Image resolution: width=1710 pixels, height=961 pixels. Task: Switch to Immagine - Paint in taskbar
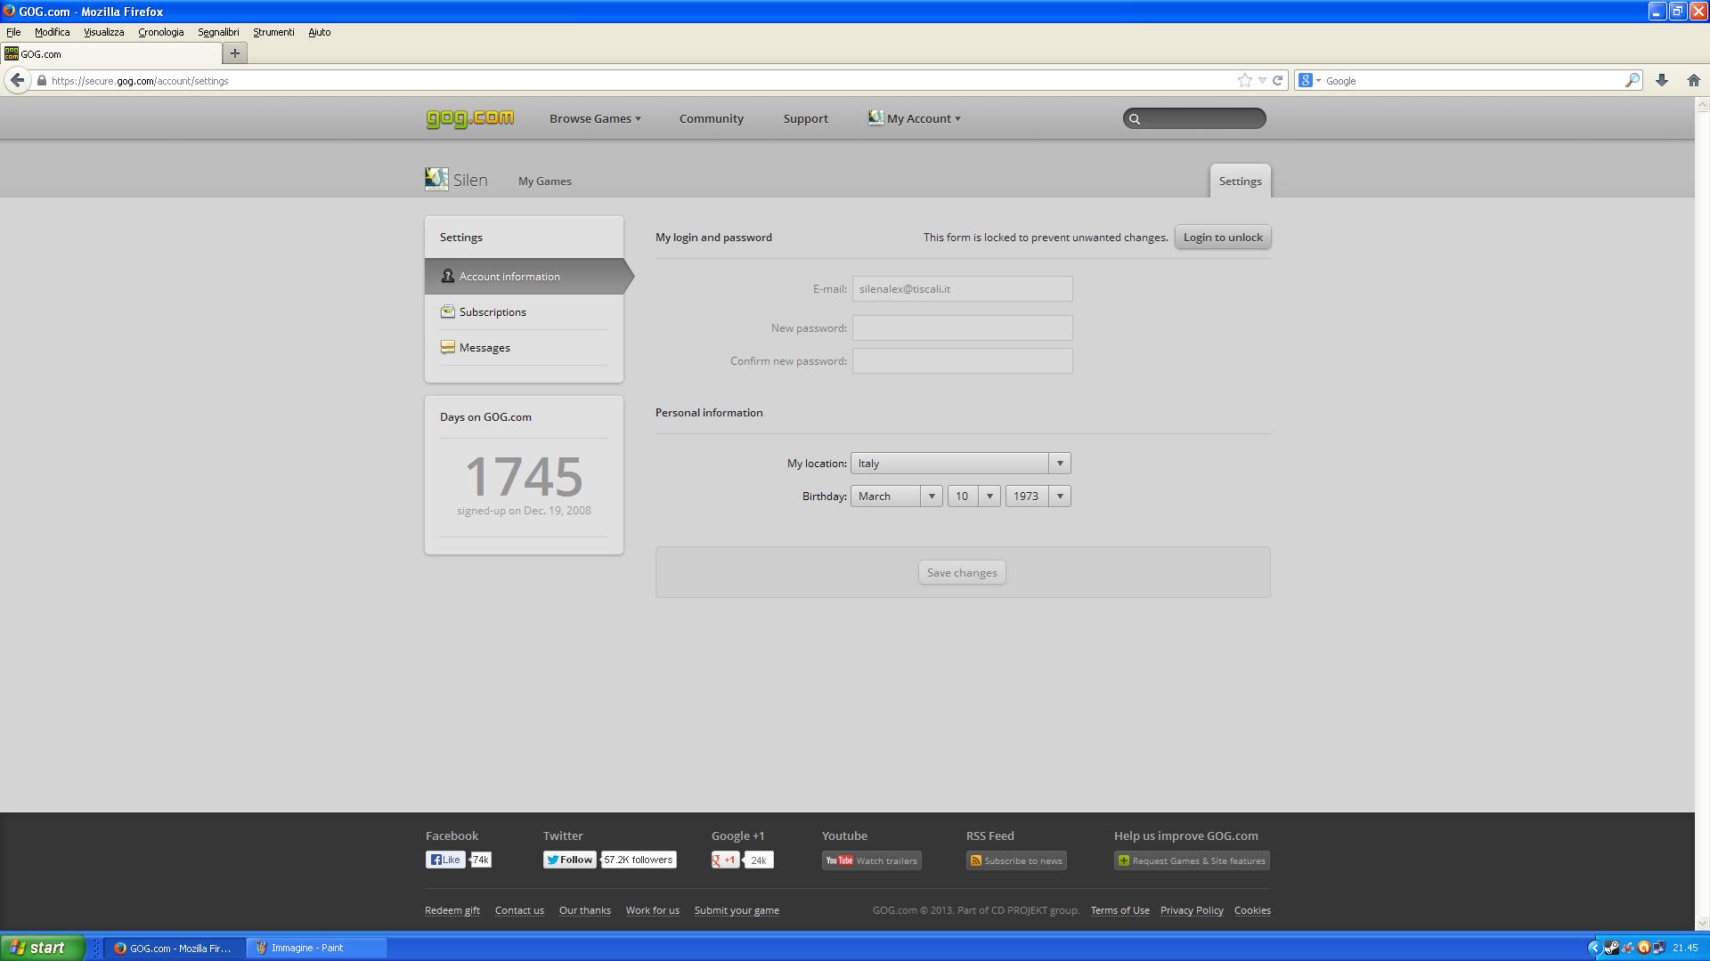[x=318, y=948]
